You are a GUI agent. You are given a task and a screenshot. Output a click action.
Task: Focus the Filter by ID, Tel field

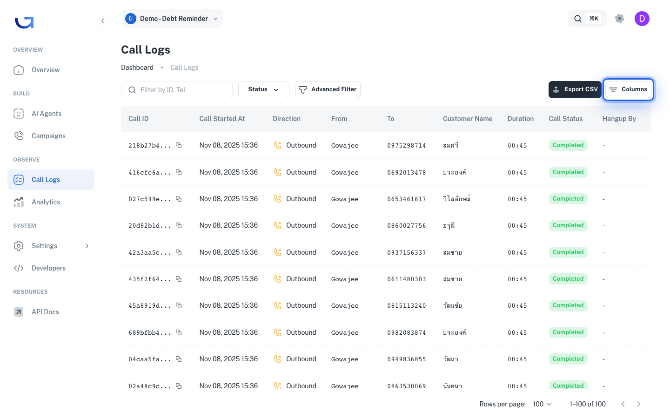coord(177,90)
